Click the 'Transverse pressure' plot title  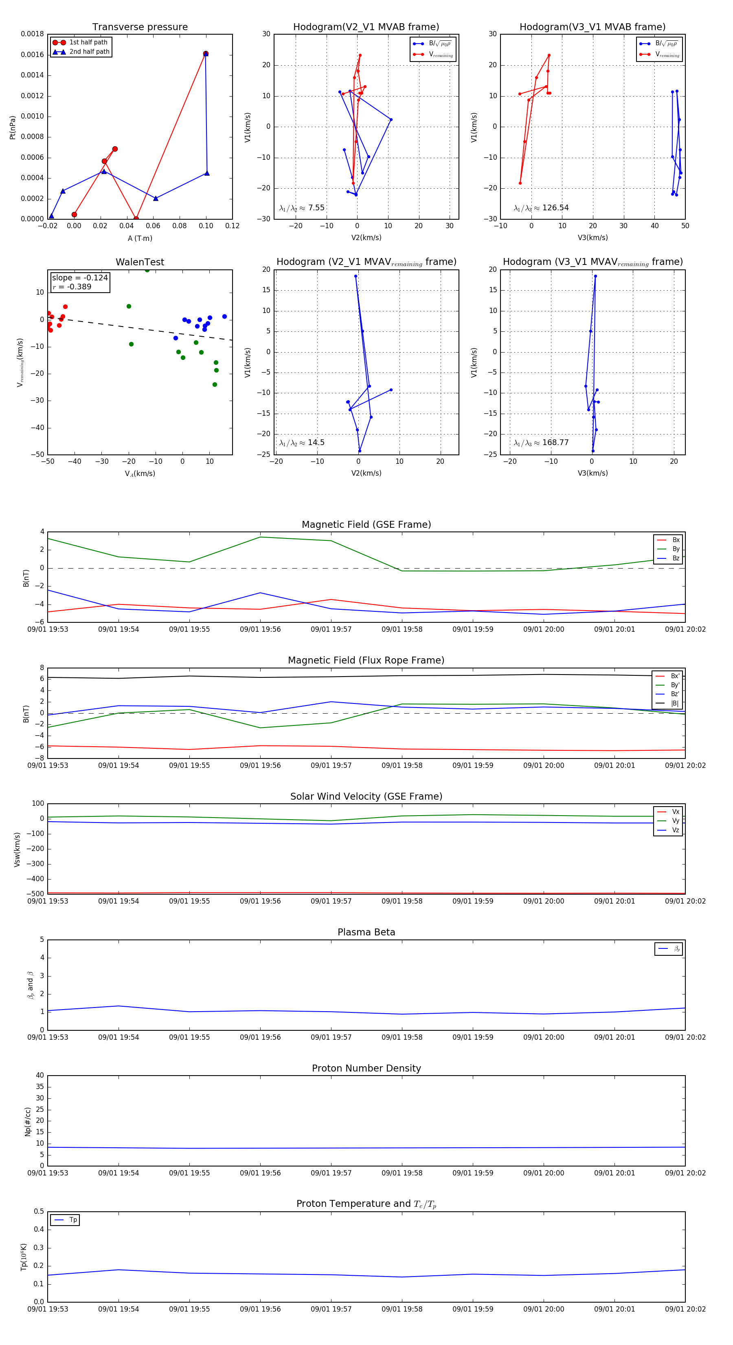click(x=140, y=27)
